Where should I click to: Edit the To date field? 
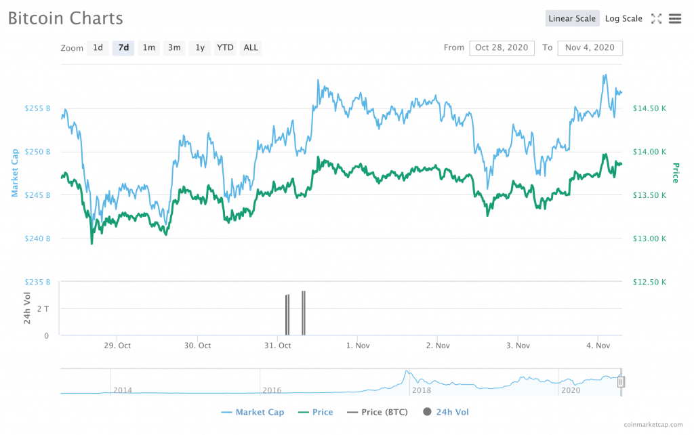click(x=590, y=47)
